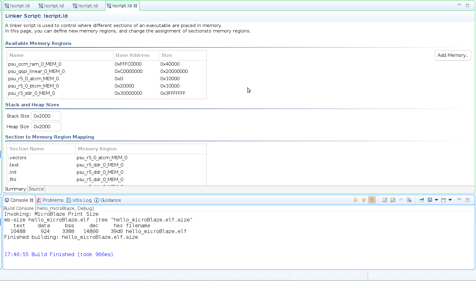
Task: Expand the Open Console dropdown arrow
Action: click(x=450, y=200)
